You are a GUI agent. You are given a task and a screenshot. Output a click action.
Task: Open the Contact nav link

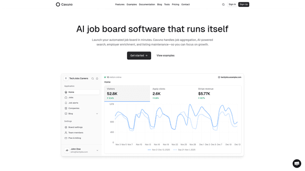[185, 4]
